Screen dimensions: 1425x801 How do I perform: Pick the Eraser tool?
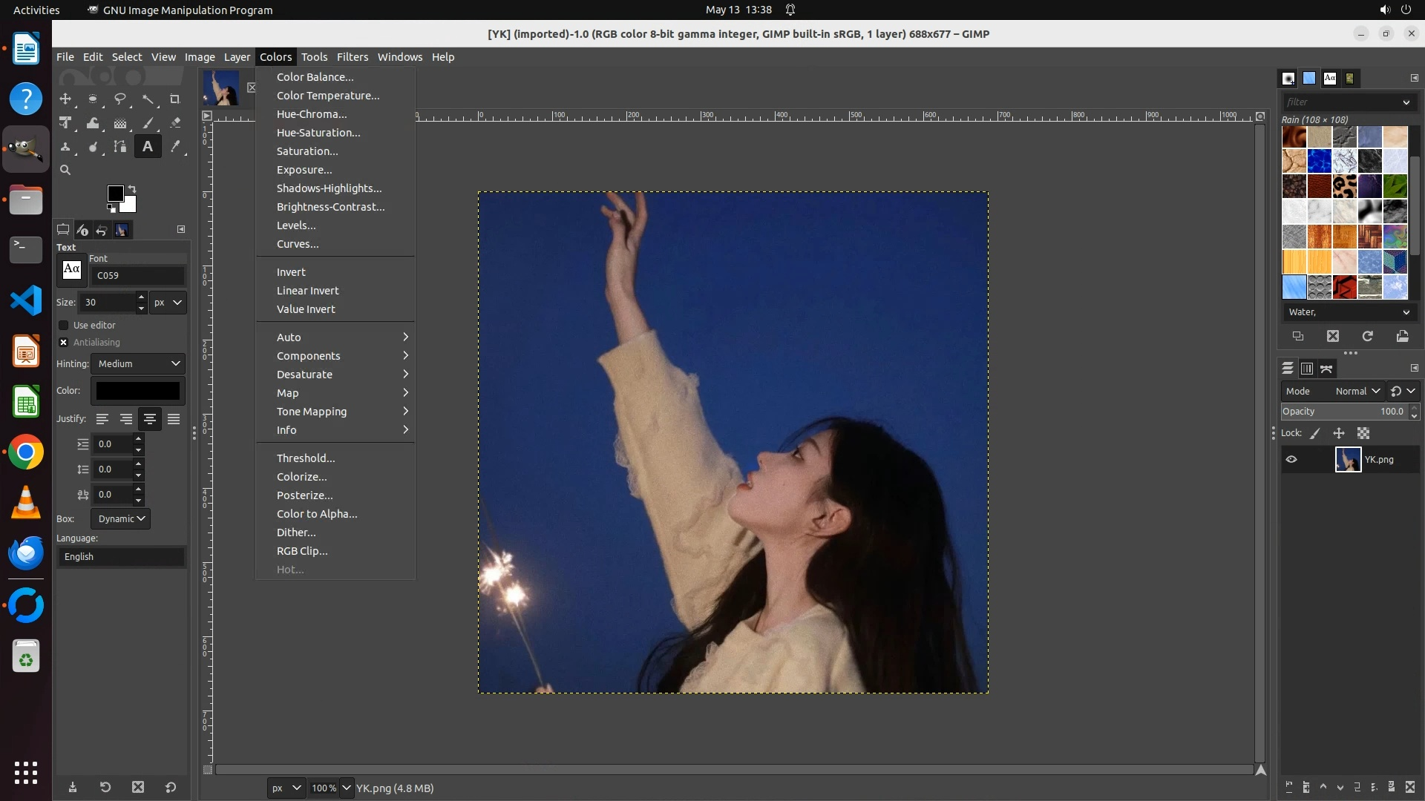pyautogui.click(x=175, y=123)
